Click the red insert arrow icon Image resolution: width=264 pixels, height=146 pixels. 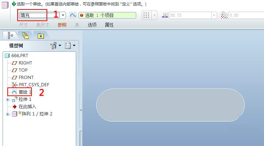(15, 107)
